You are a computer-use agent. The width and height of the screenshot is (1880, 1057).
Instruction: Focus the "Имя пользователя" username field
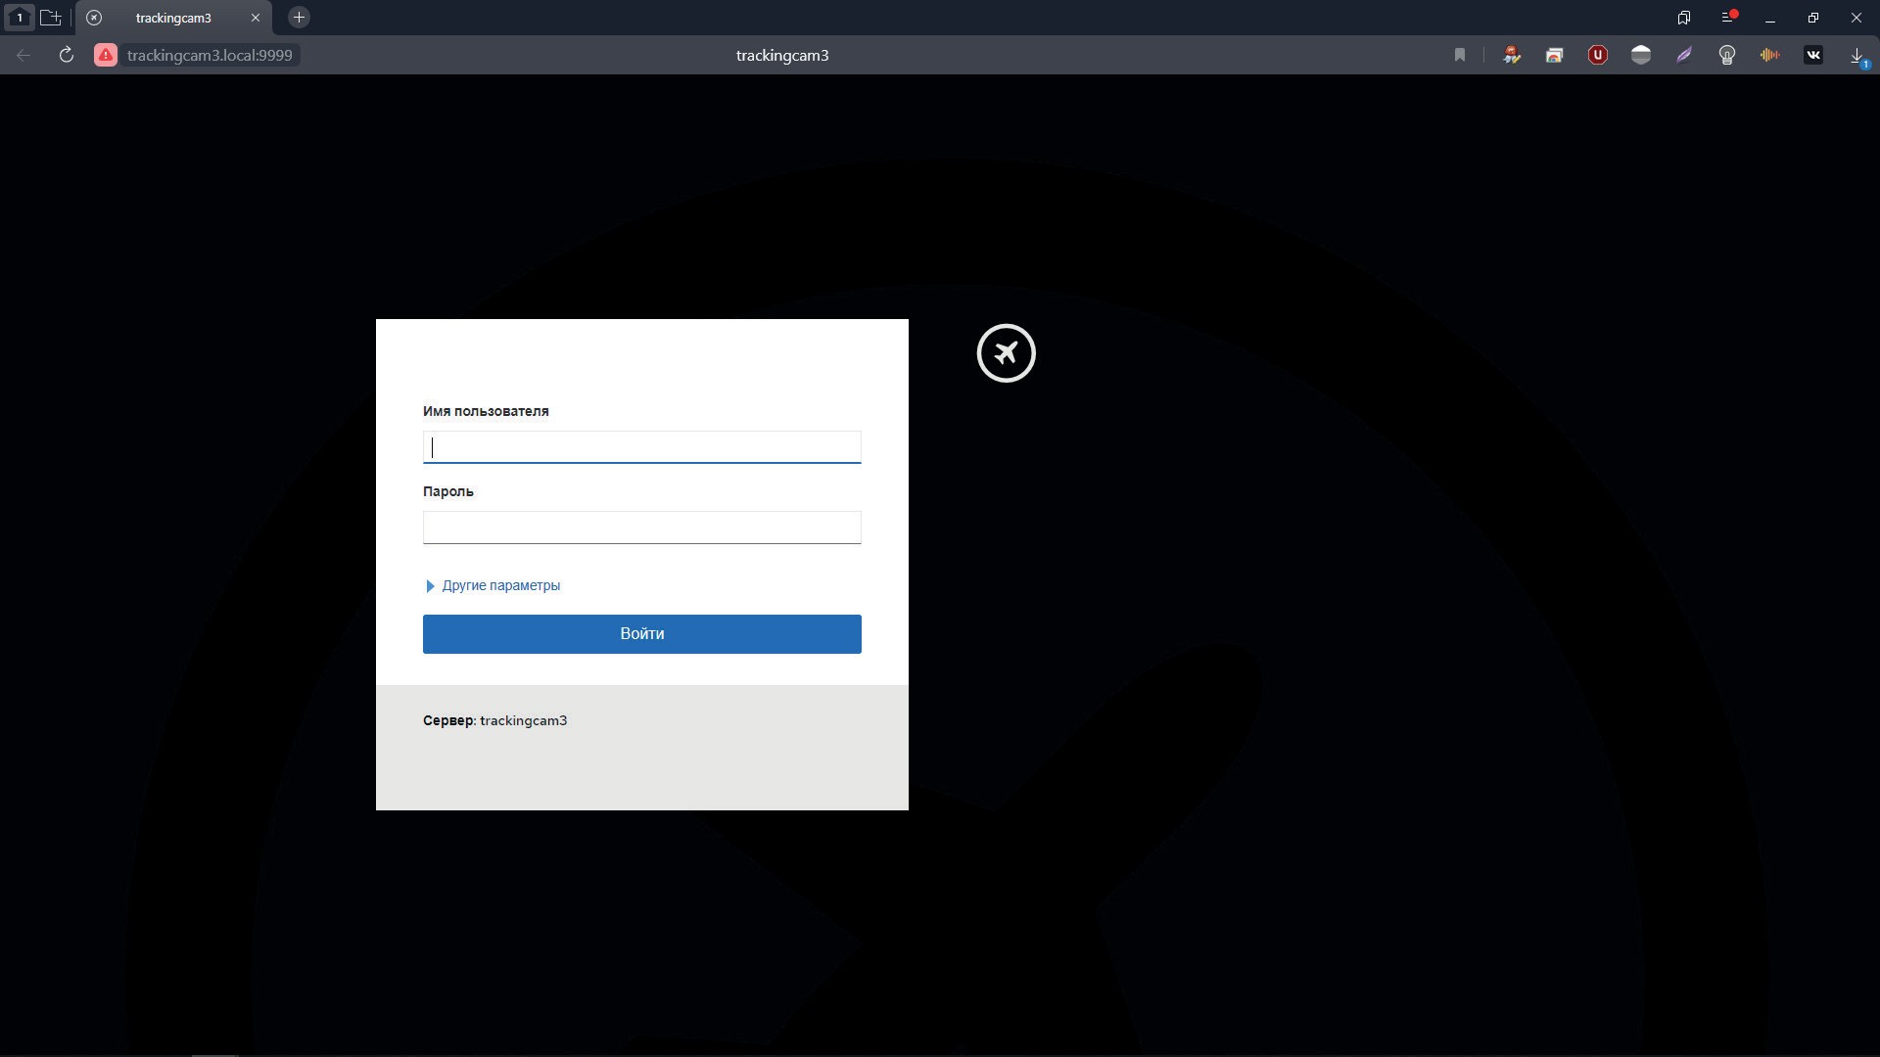[x=641, y=447]
